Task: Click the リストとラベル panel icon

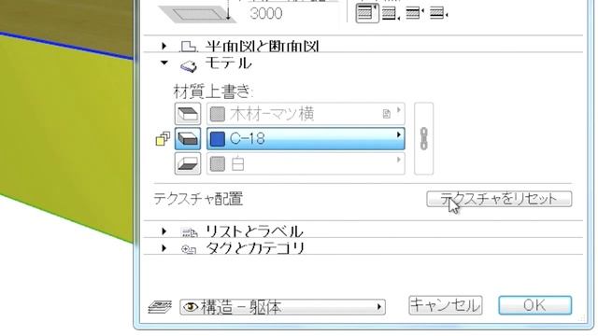Action: point(189,232)
